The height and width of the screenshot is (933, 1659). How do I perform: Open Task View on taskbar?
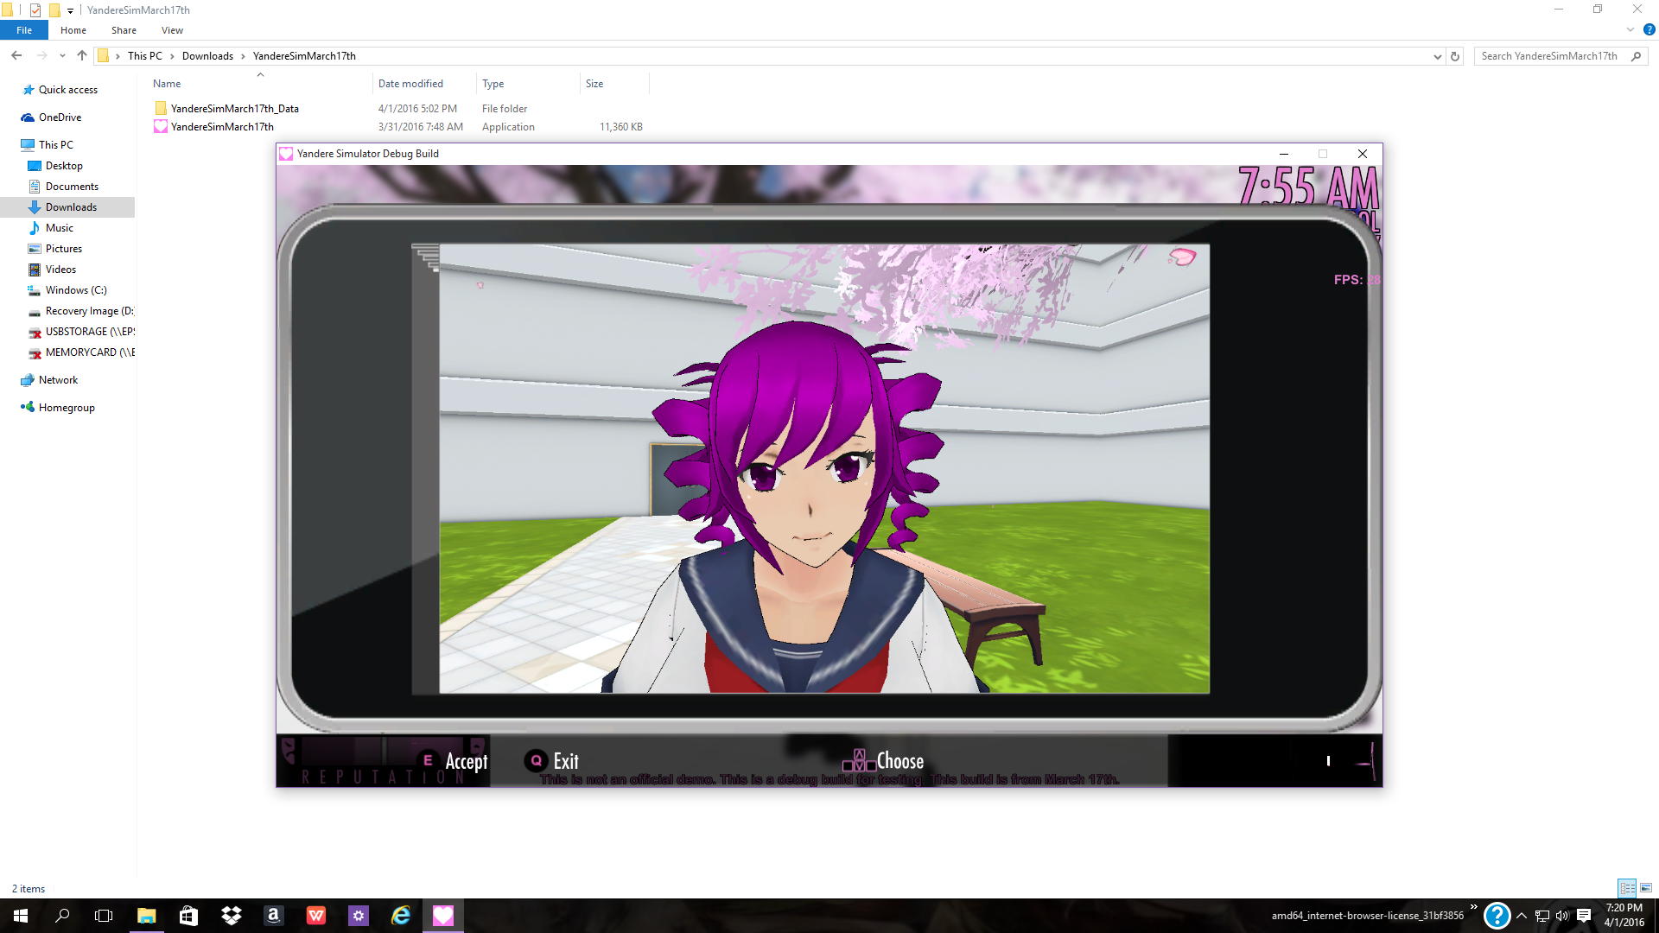(104, 916)
